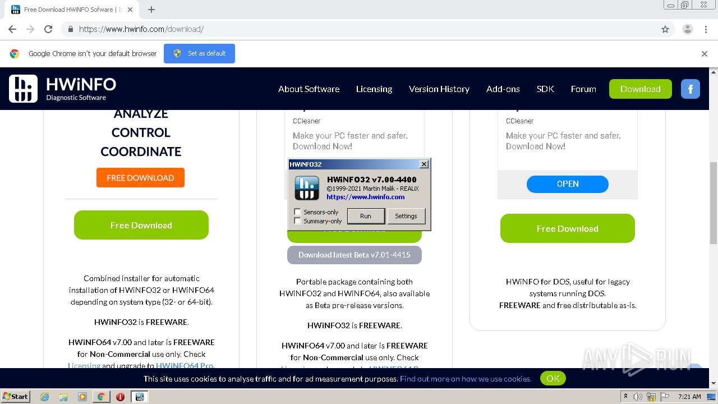Open Chrome's three-dot menu
This screenshot has height=404, width=718.
point(706,29)
